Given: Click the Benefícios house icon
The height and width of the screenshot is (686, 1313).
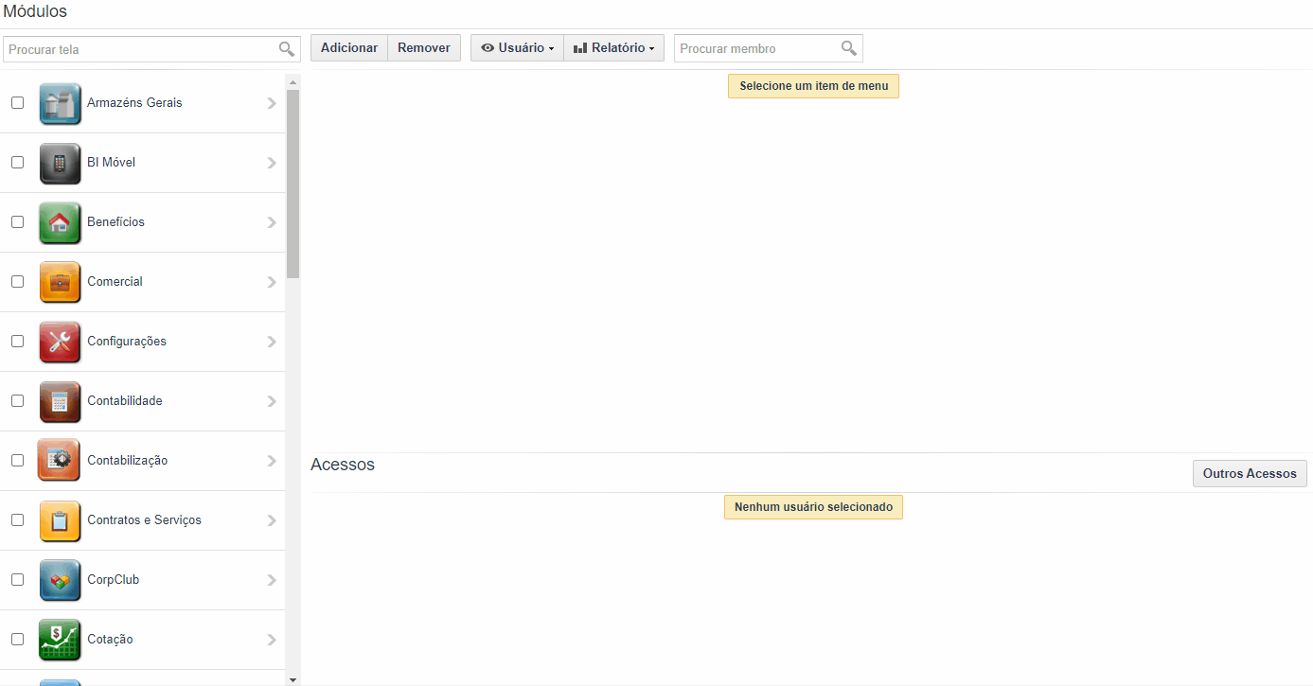Looking at the screenshot, I should pyautogui.click(x=60, y=222).
